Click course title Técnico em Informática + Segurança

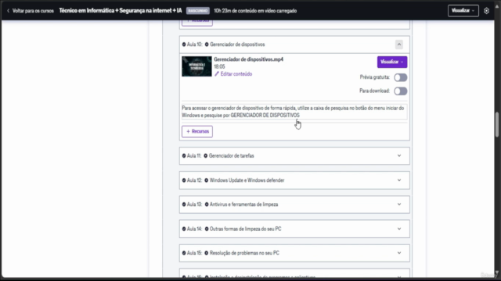point(121,11)
